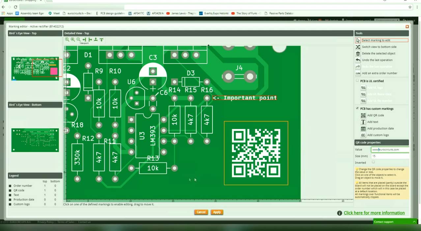Click the 'QR code' legend row

coord(35,190)
